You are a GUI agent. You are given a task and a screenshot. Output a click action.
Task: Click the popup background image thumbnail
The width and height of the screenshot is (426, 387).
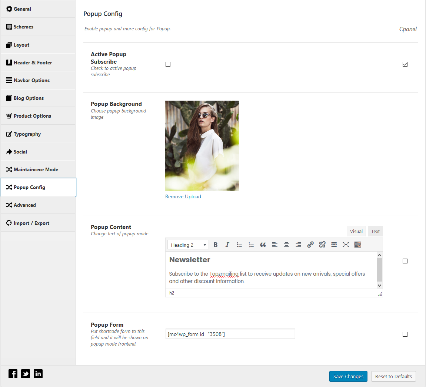click(202, 146)
